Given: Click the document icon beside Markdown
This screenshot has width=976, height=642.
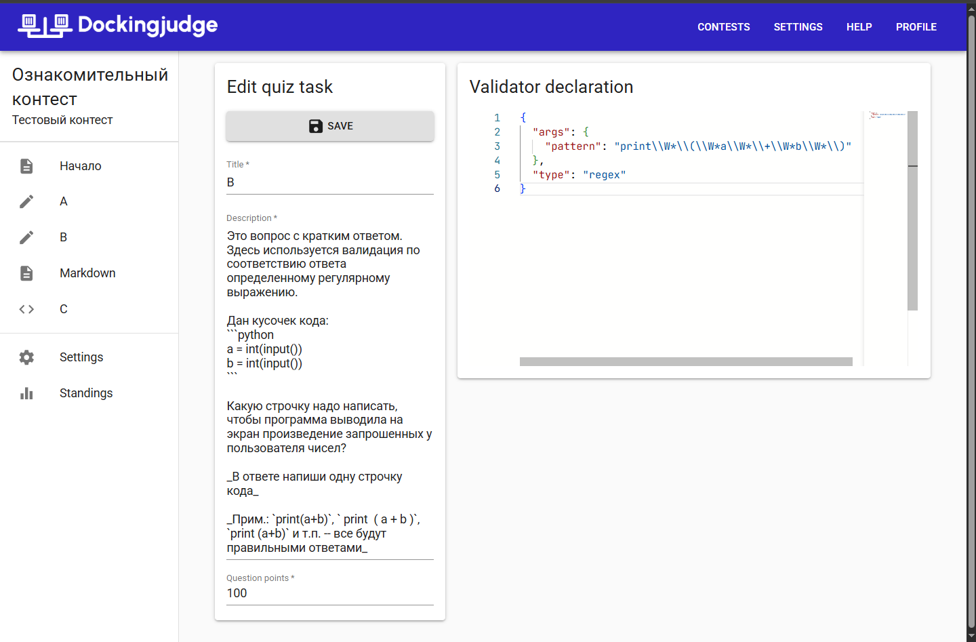Looking at the screenshot, I should [x=26, y=273].
